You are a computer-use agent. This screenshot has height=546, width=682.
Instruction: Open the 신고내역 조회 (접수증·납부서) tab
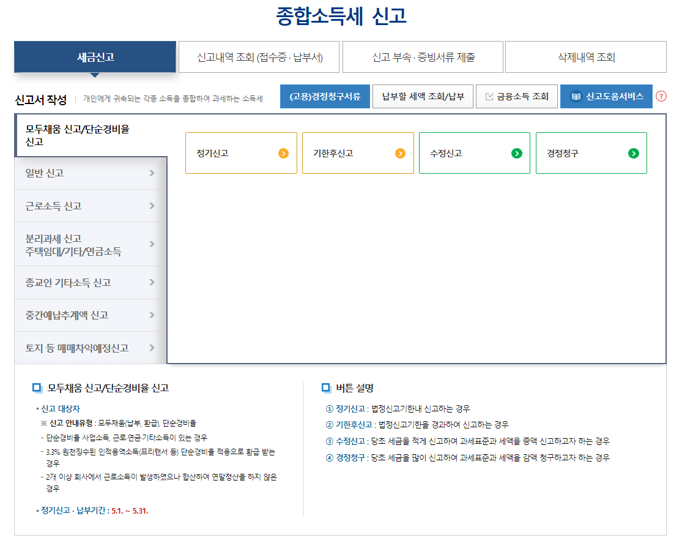pos(259,57)
